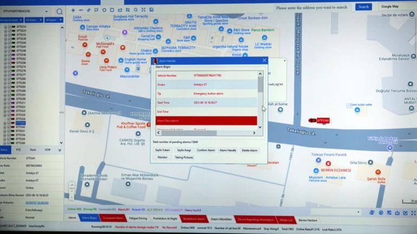The width and height of the screenshot is (417, 234).
Task: Click the fifth edit icon in bottom-right row
Action: (x=405, y=213)
